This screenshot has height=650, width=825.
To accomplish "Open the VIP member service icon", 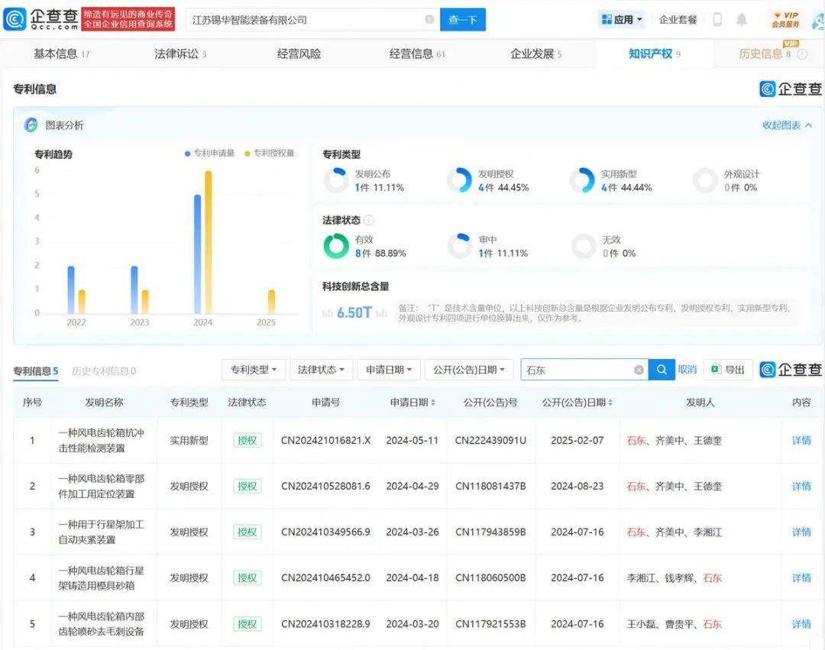I will coord(785,19).
